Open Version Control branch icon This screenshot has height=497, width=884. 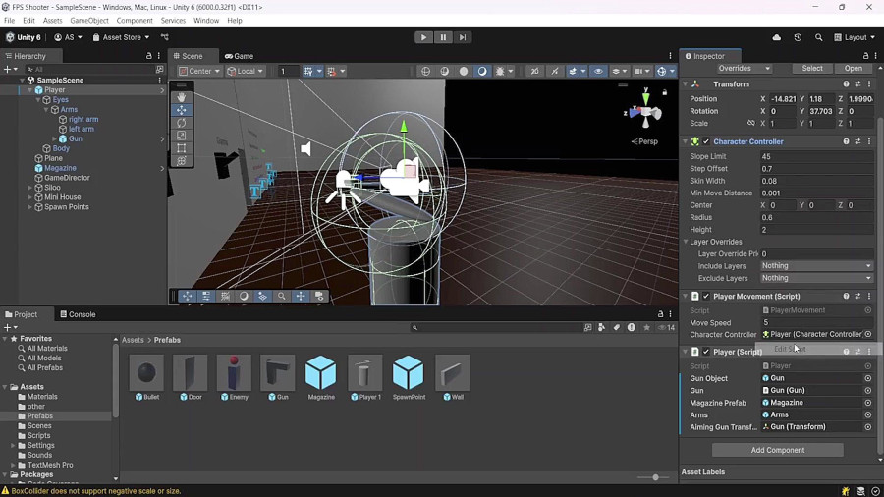165,37
